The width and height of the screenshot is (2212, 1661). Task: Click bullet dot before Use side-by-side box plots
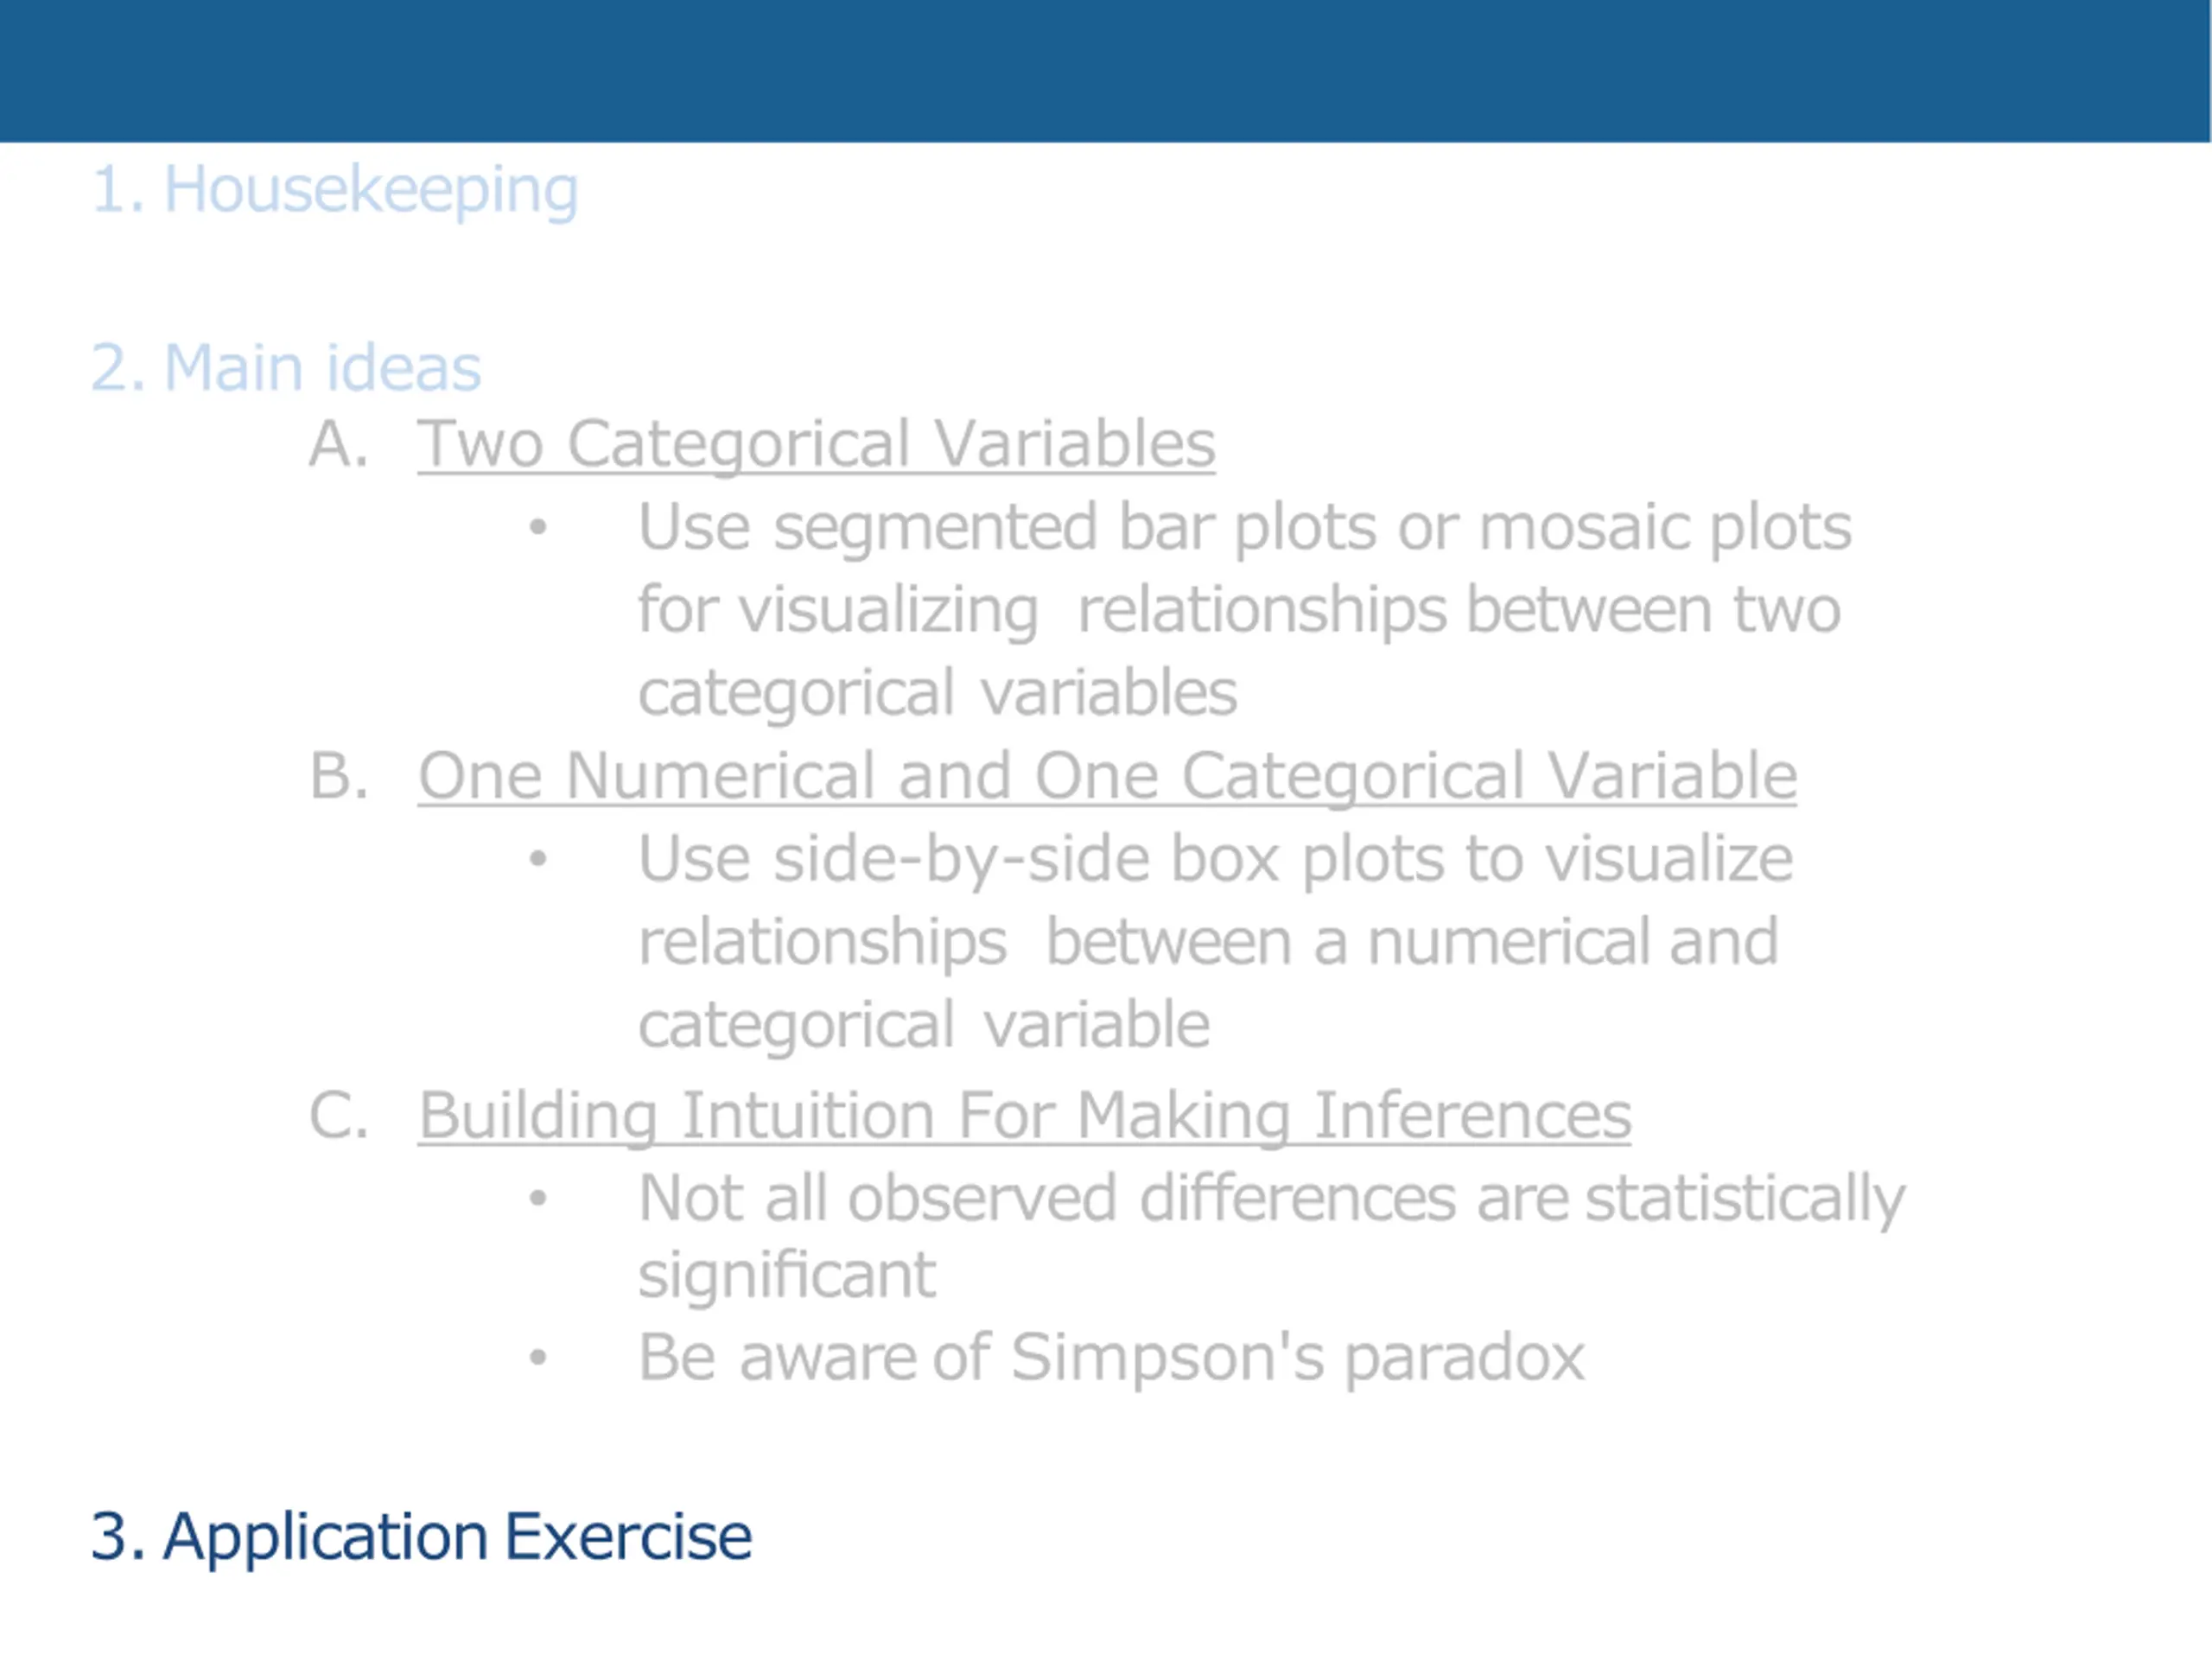(538, 858)
